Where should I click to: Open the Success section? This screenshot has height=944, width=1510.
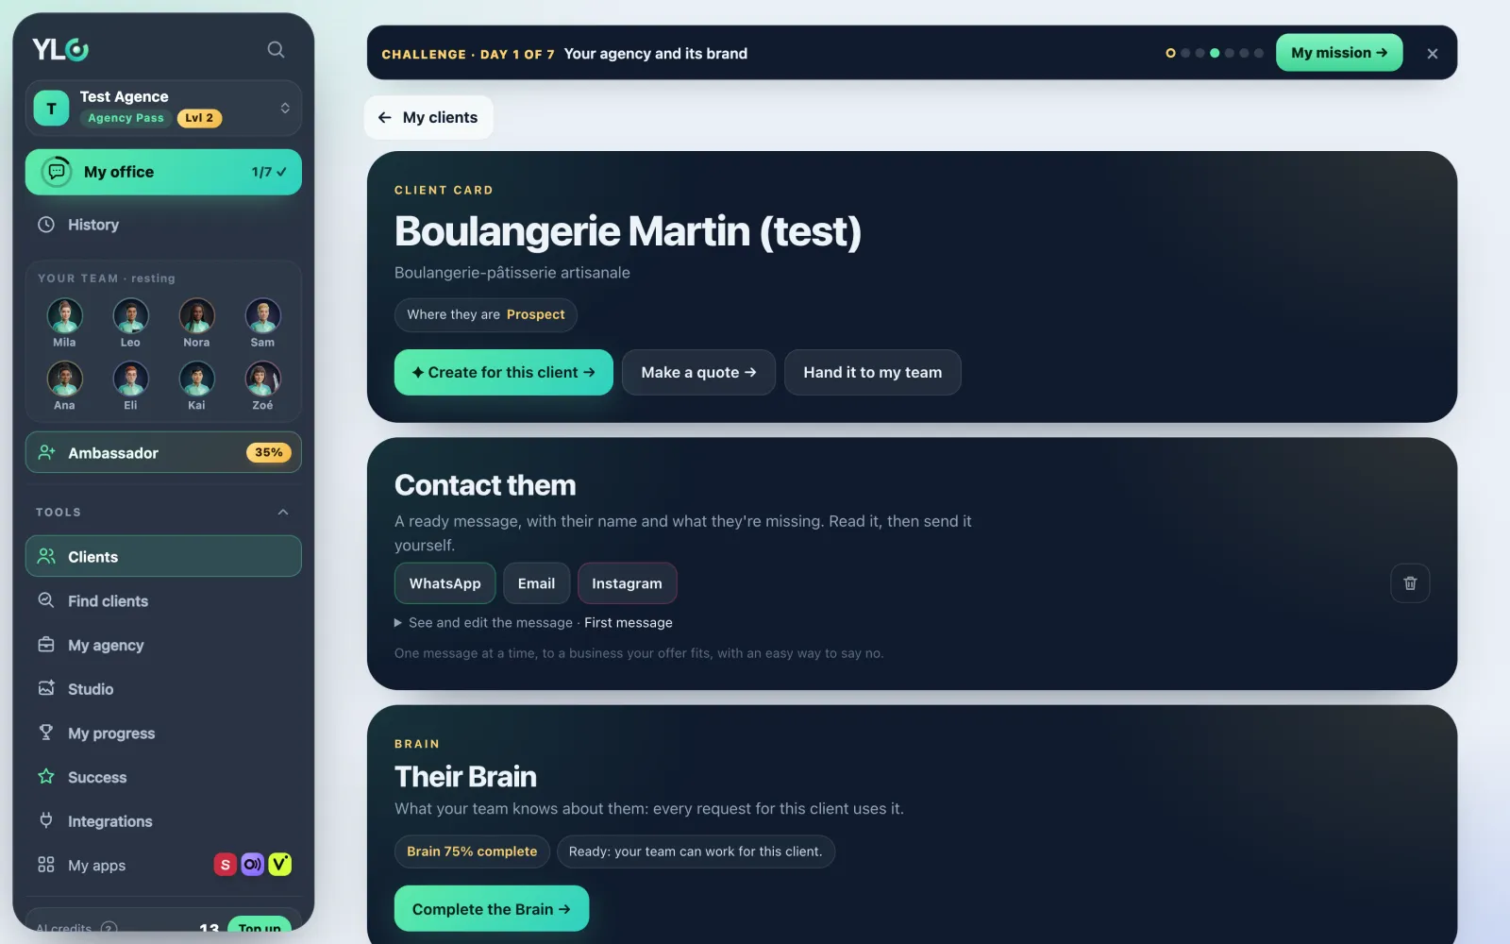tap(163, 778)
